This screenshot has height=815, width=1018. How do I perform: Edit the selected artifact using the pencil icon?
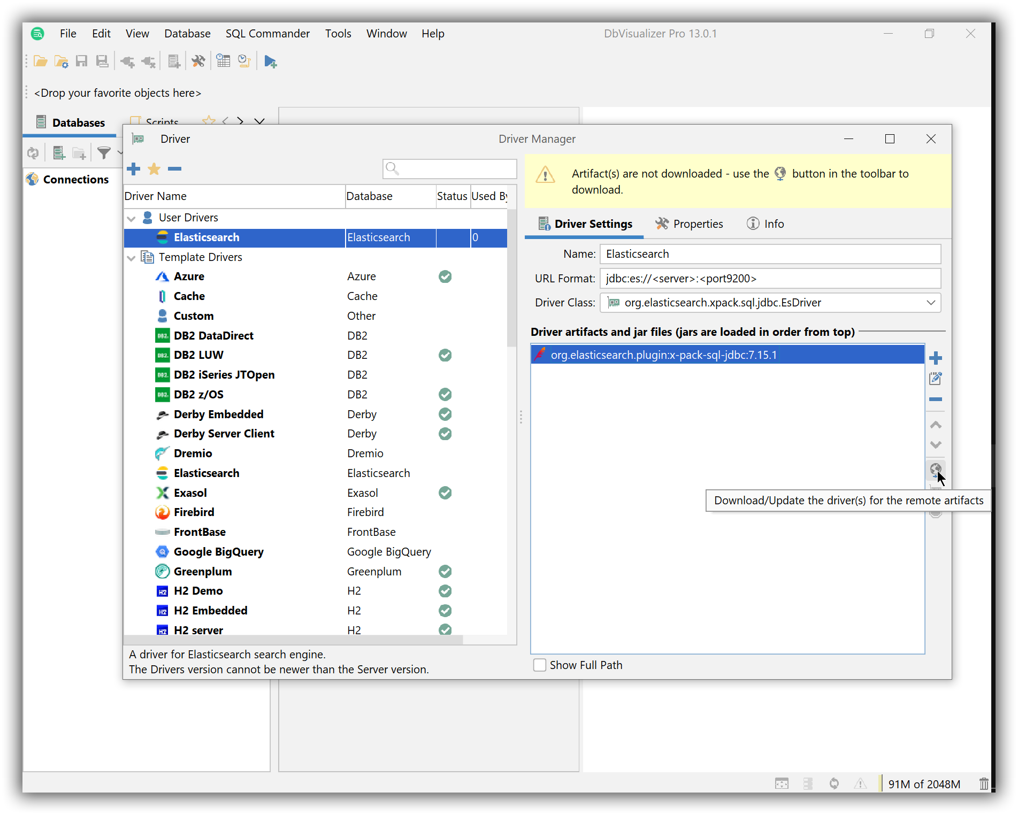pos(936,378)
